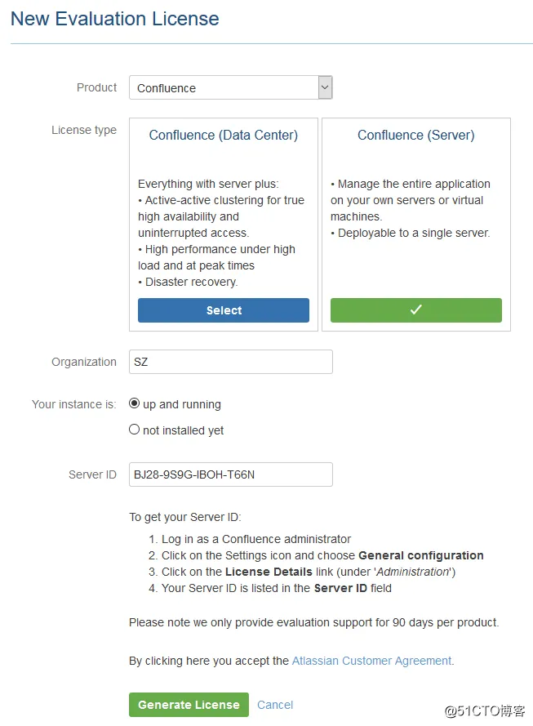Click the Server ID input field
The height and width of the screenshot is (726, 533).
[x=231, y=474]
